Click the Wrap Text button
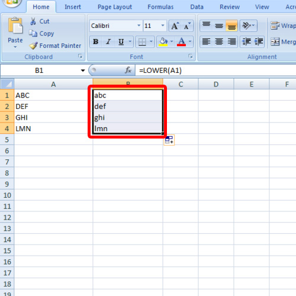This screenshot has height=296, width=296. coord(283,25)
